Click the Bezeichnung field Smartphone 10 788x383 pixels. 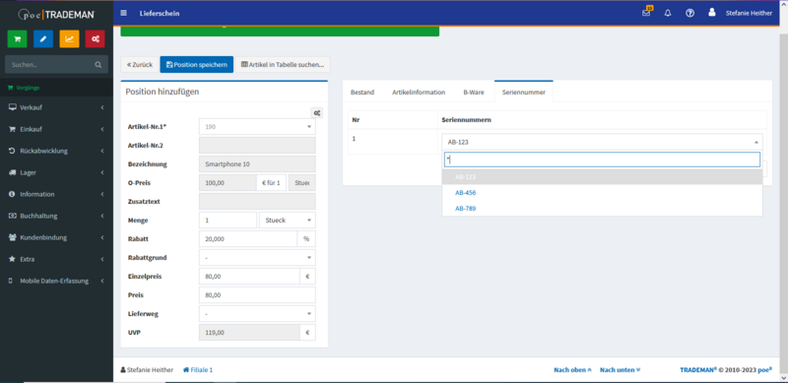tap(257, 164)
